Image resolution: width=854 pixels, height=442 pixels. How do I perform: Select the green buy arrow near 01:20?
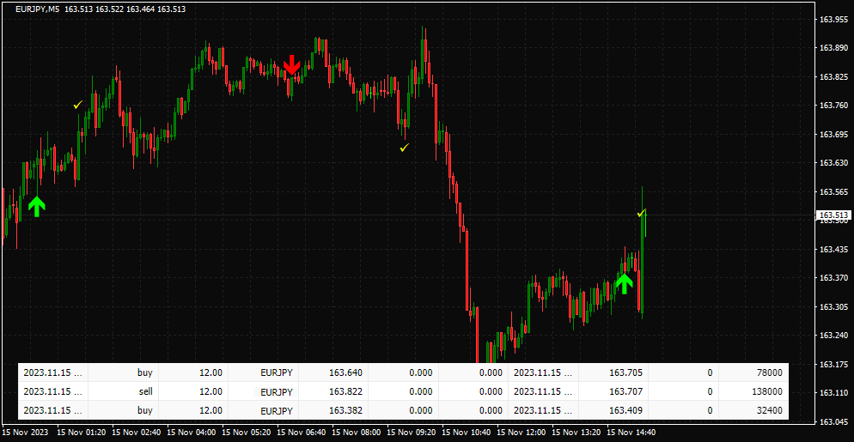(x=36, y=207)
